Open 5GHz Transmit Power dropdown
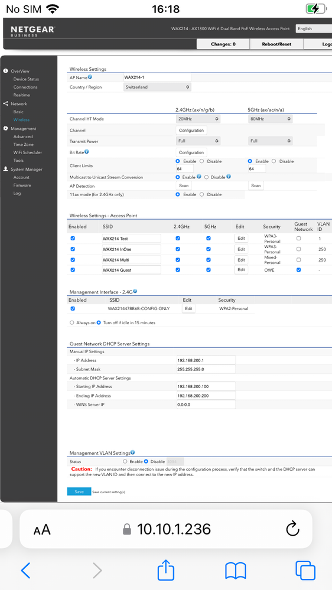The height and width of the screenshot is (590, 332). tap(271, 141)
